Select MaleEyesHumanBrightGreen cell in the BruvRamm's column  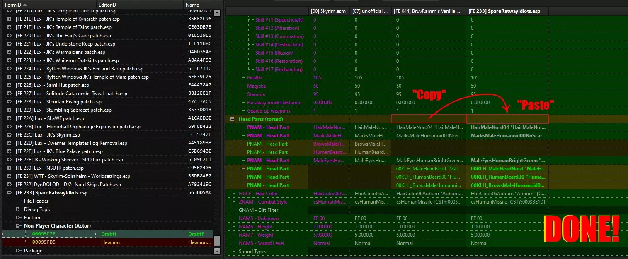[x=429, y=161]
